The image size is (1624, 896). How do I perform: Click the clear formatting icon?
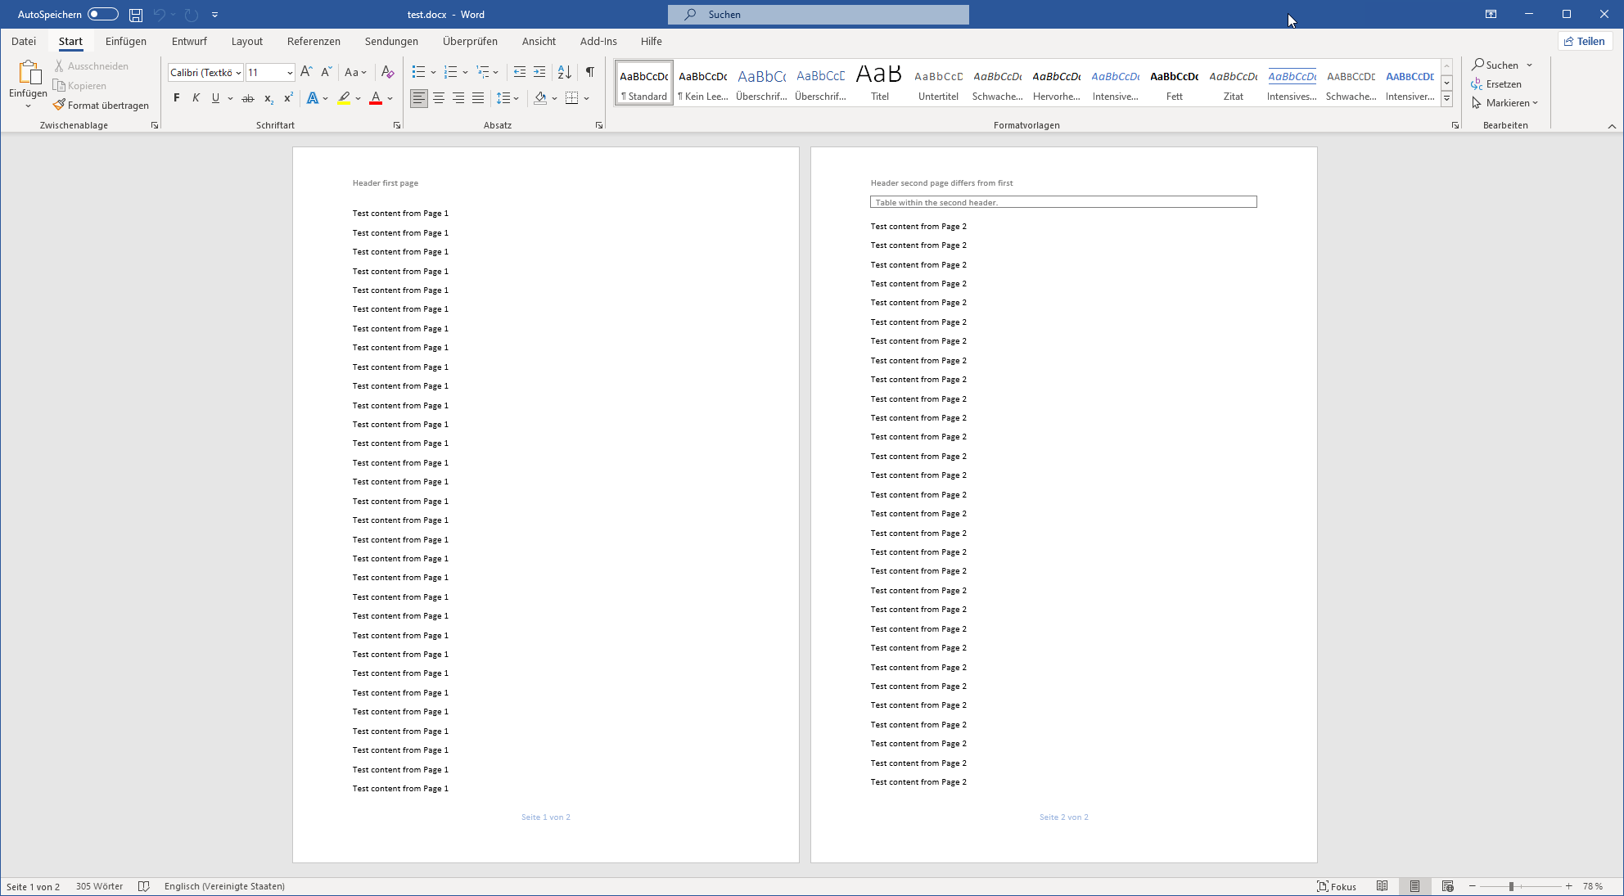(x=388, y=72)
